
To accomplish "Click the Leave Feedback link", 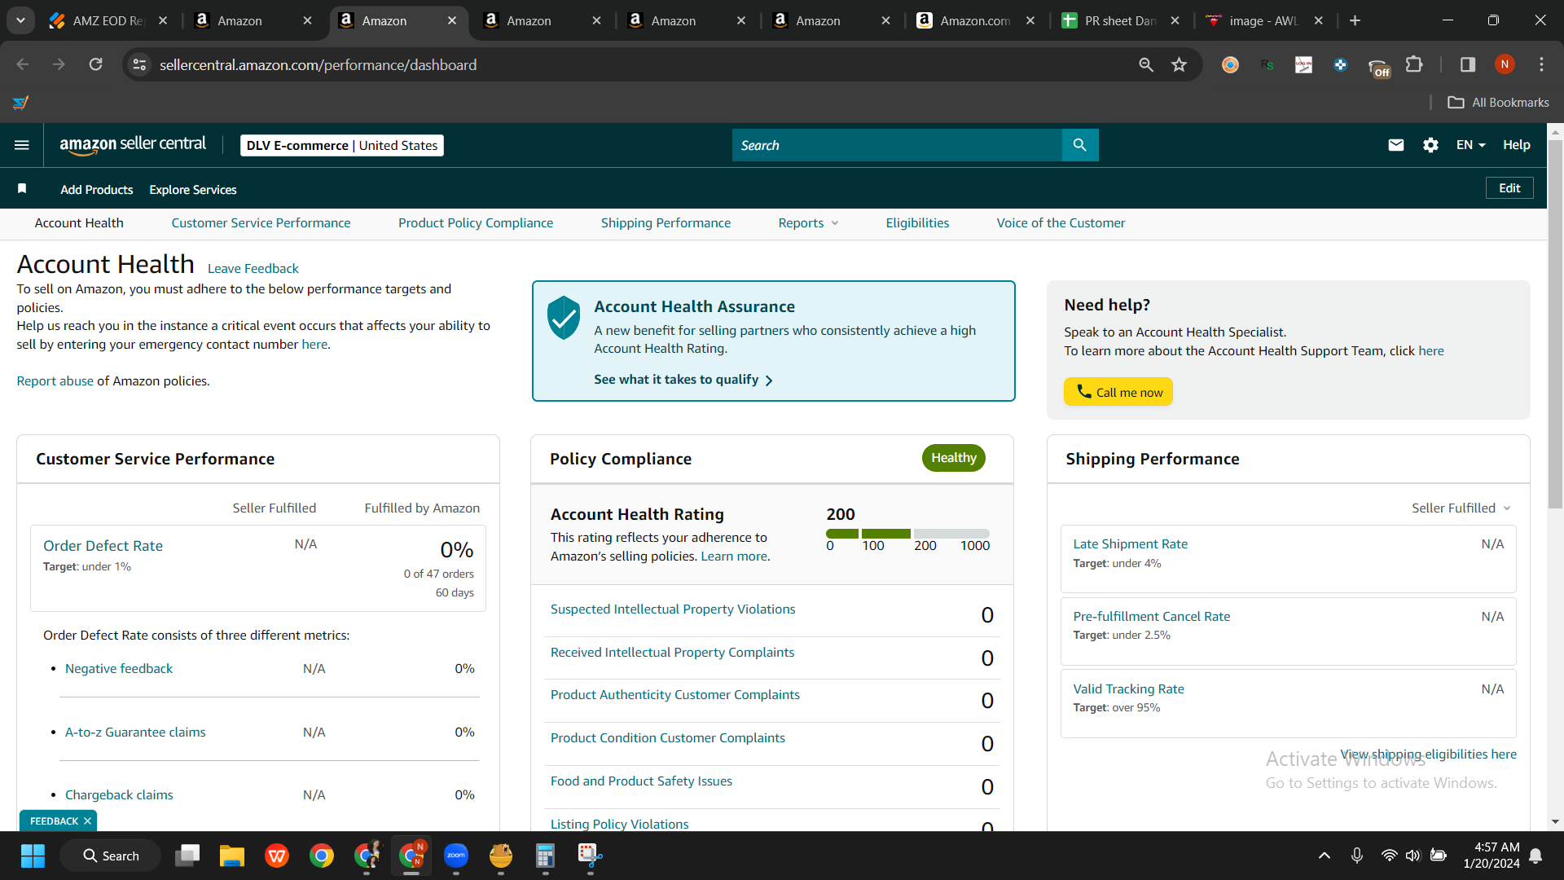I will (253, 269).
